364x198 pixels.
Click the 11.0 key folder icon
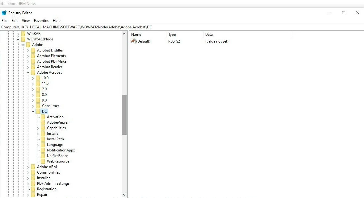point(38,84)
